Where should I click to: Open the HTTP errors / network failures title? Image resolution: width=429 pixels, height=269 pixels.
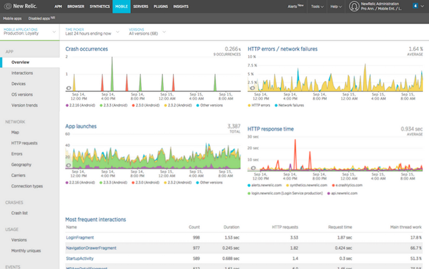(282, 49)
